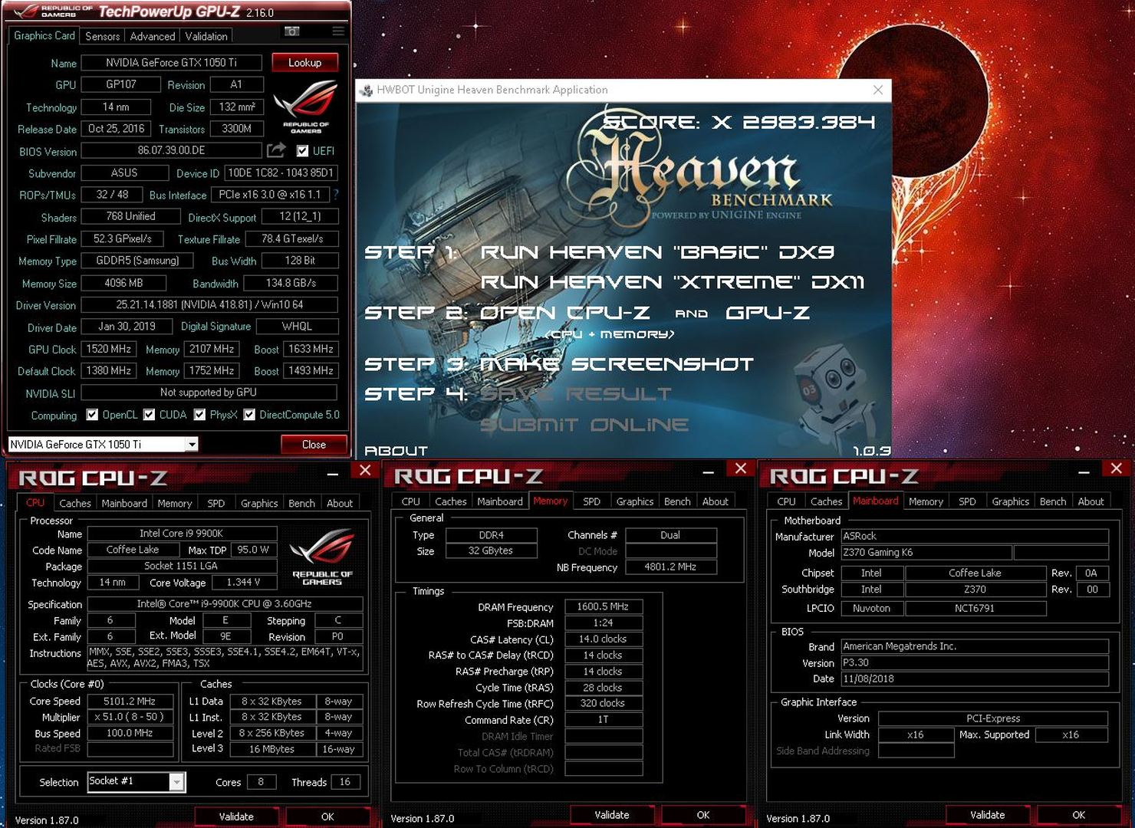Click the Core Speed value 5101.2 MHz

(x=130, y=701)
